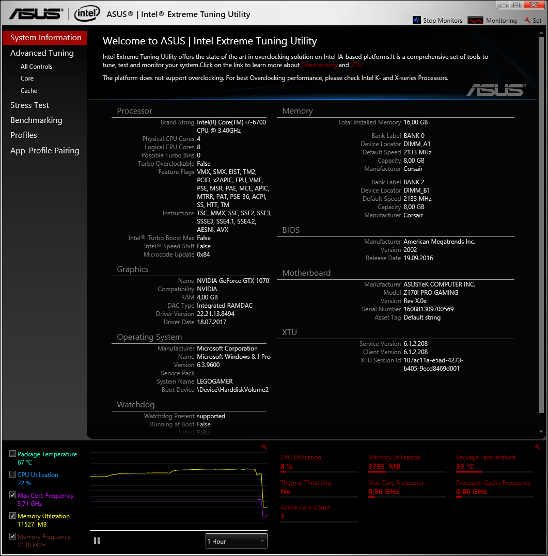Open App-Profile Pairing section
Screen dimensions: 548x556
point(45,151)
